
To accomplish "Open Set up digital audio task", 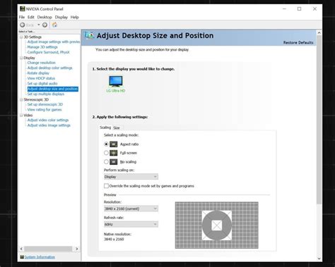I will pyautogui.click(x=42, y=84).
